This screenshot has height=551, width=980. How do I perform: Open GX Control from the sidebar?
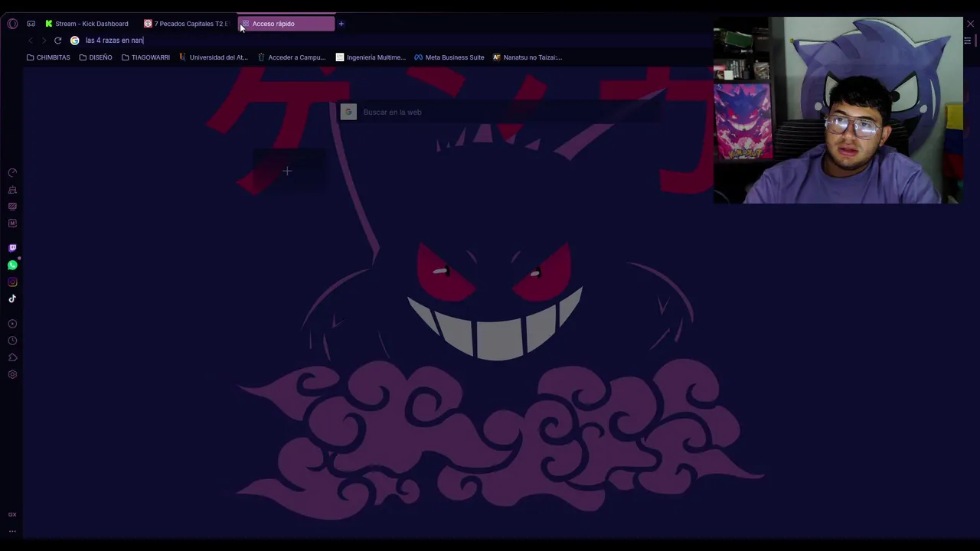pyautogui.click(x=12, y=173)
